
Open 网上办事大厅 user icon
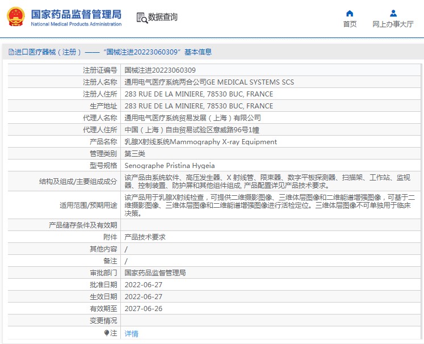coord(393,13)
